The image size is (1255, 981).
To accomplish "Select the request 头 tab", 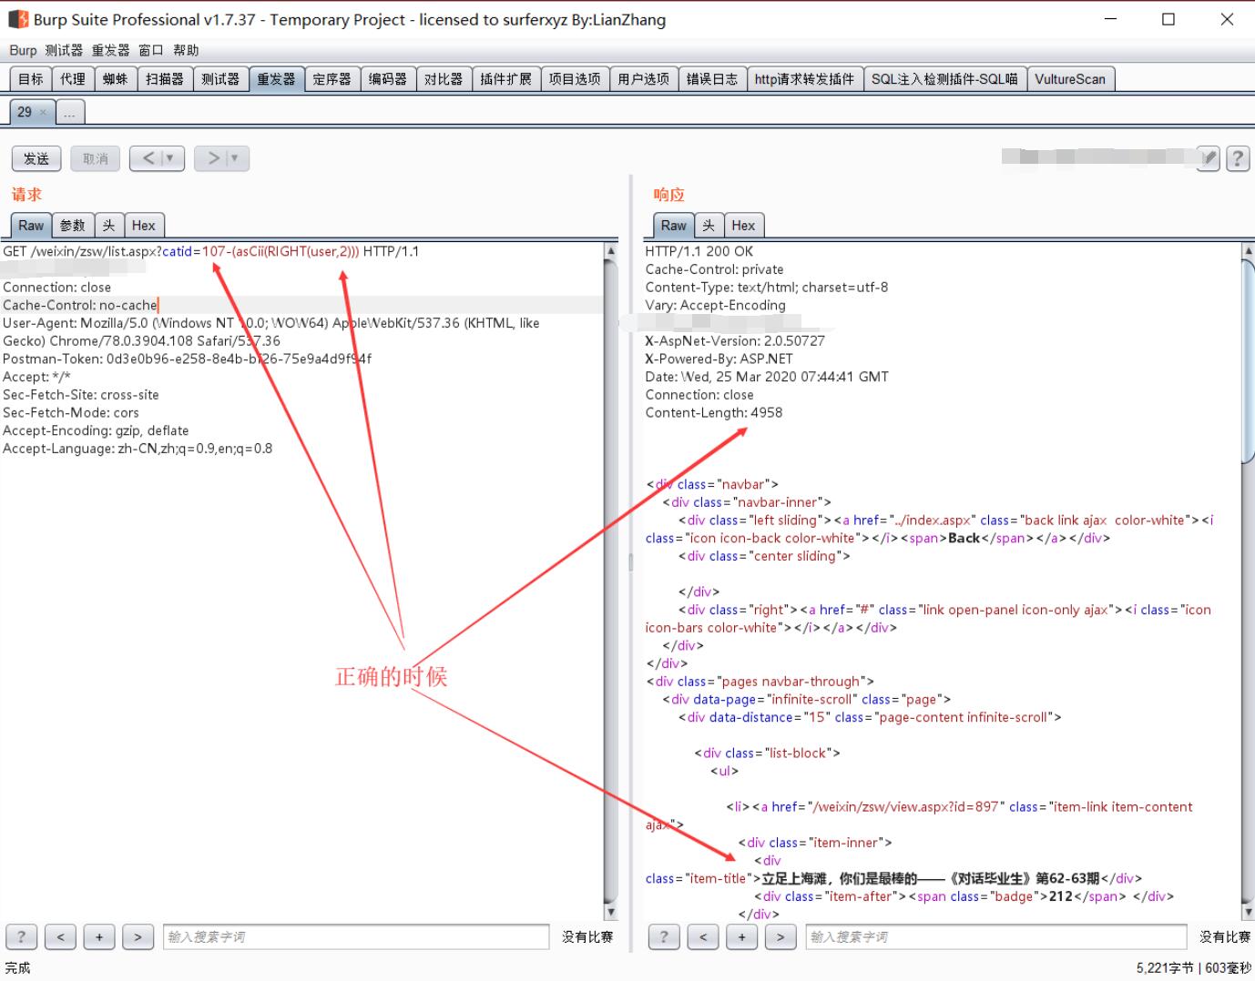I will tap(109, 226).
